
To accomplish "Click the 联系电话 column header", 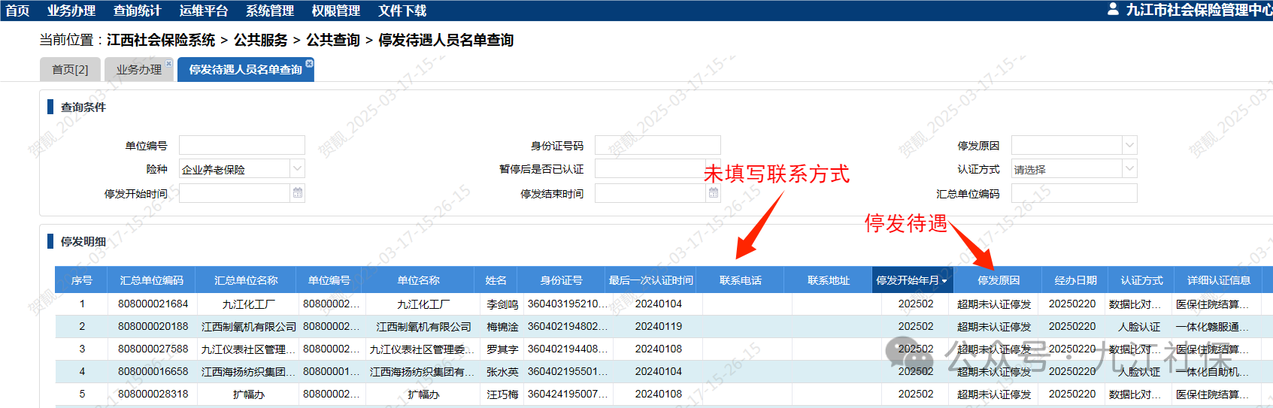I will coord(740,280).
